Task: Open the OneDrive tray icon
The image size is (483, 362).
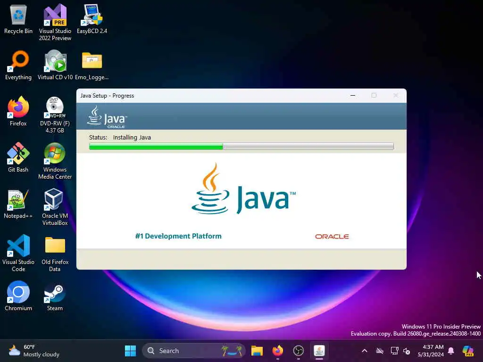Action: [380, 351]
